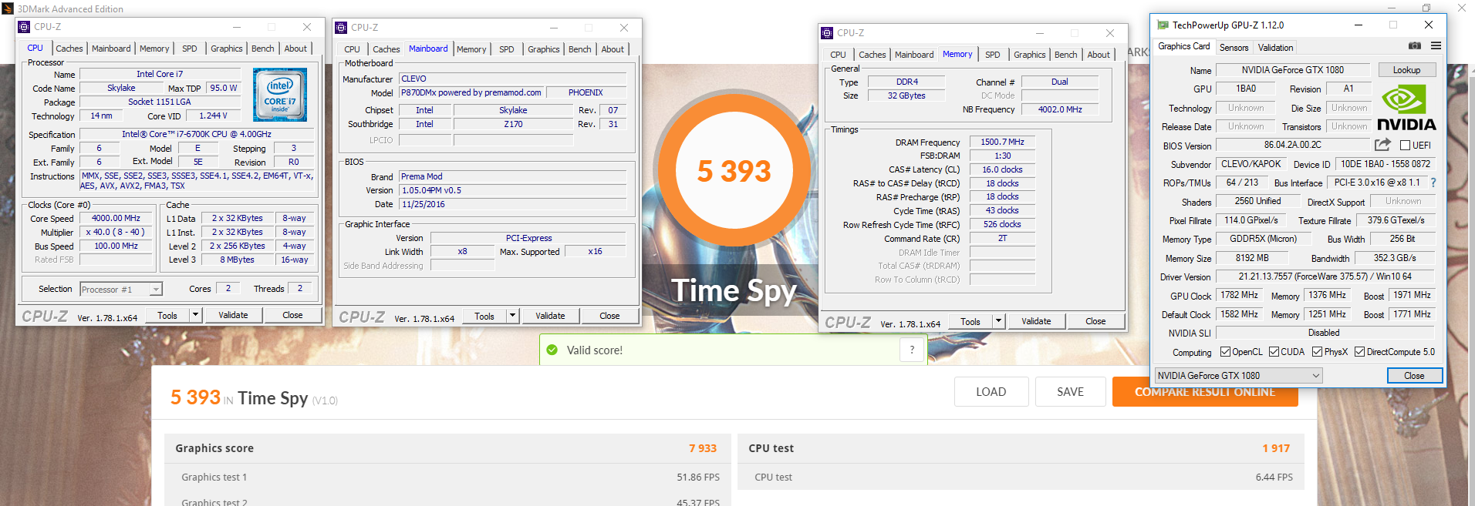The image size is (1475, 506).
Task: Open Memory tab in CPU-Z Mainboard window
Action: 471,49
